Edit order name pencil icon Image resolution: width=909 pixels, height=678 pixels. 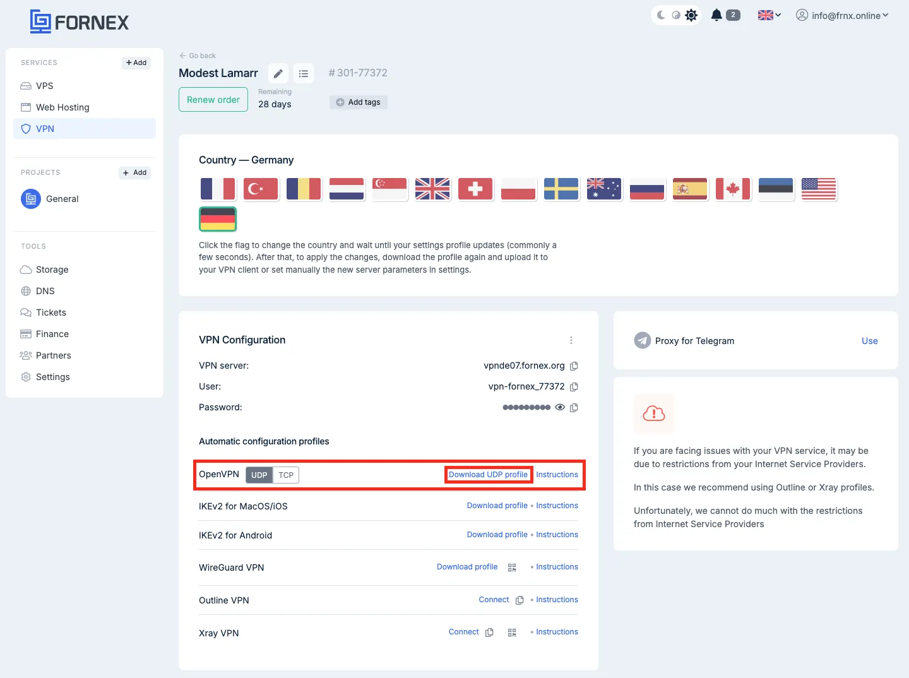[x=278, y=73]
